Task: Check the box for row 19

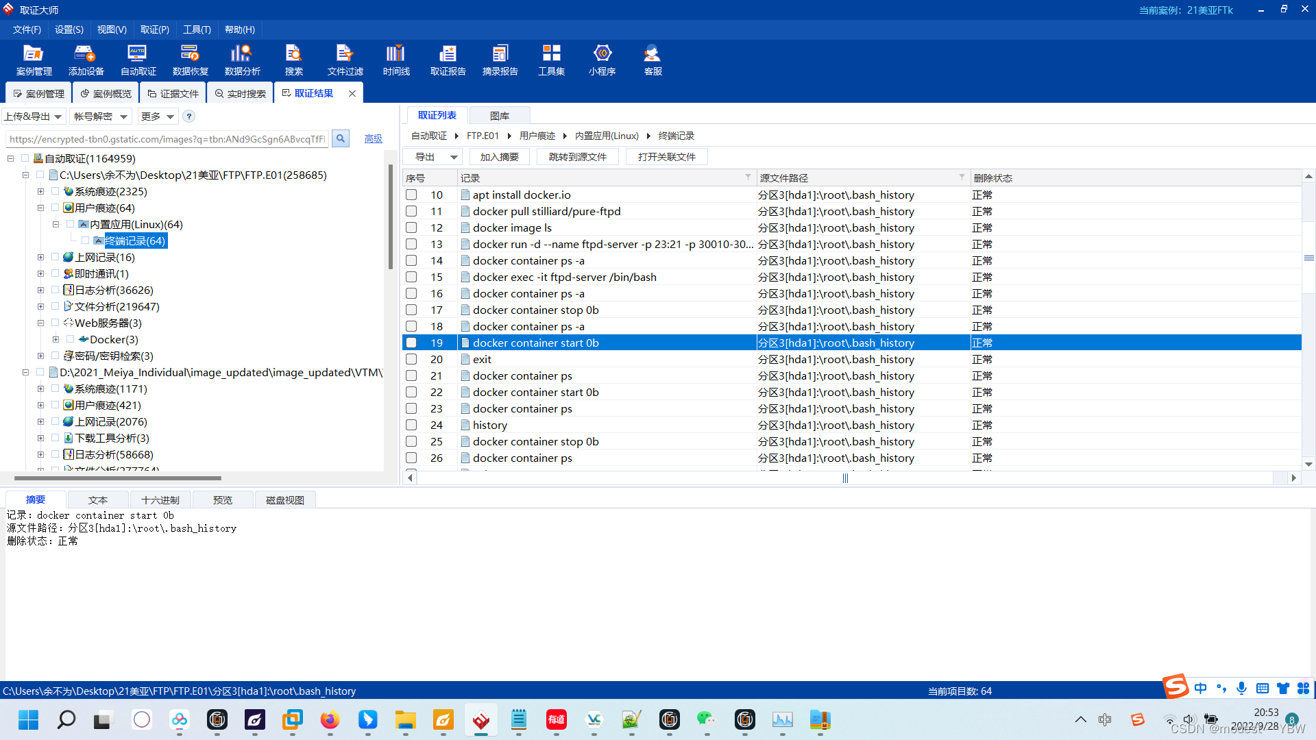Action: pyautogui.click(x=411, y=343)
